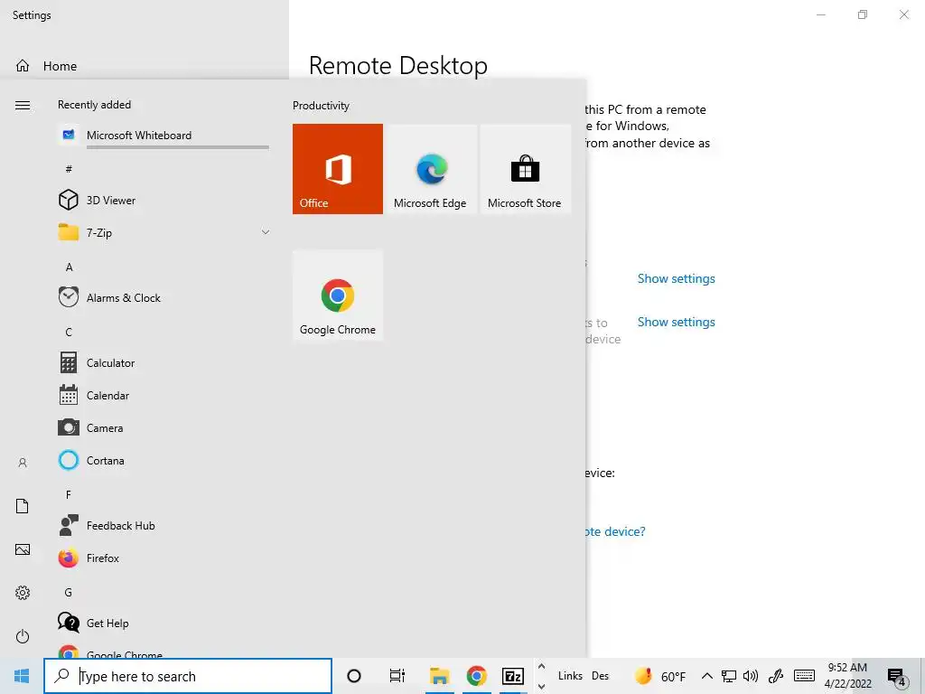Open Feedback Hub
This screenshot has width=925, height=694.
164,525
